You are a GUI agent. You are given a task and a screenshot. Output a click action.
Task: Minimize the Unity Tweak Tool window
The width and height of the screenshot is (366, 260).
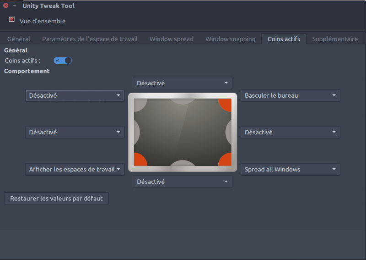point(15,6)
